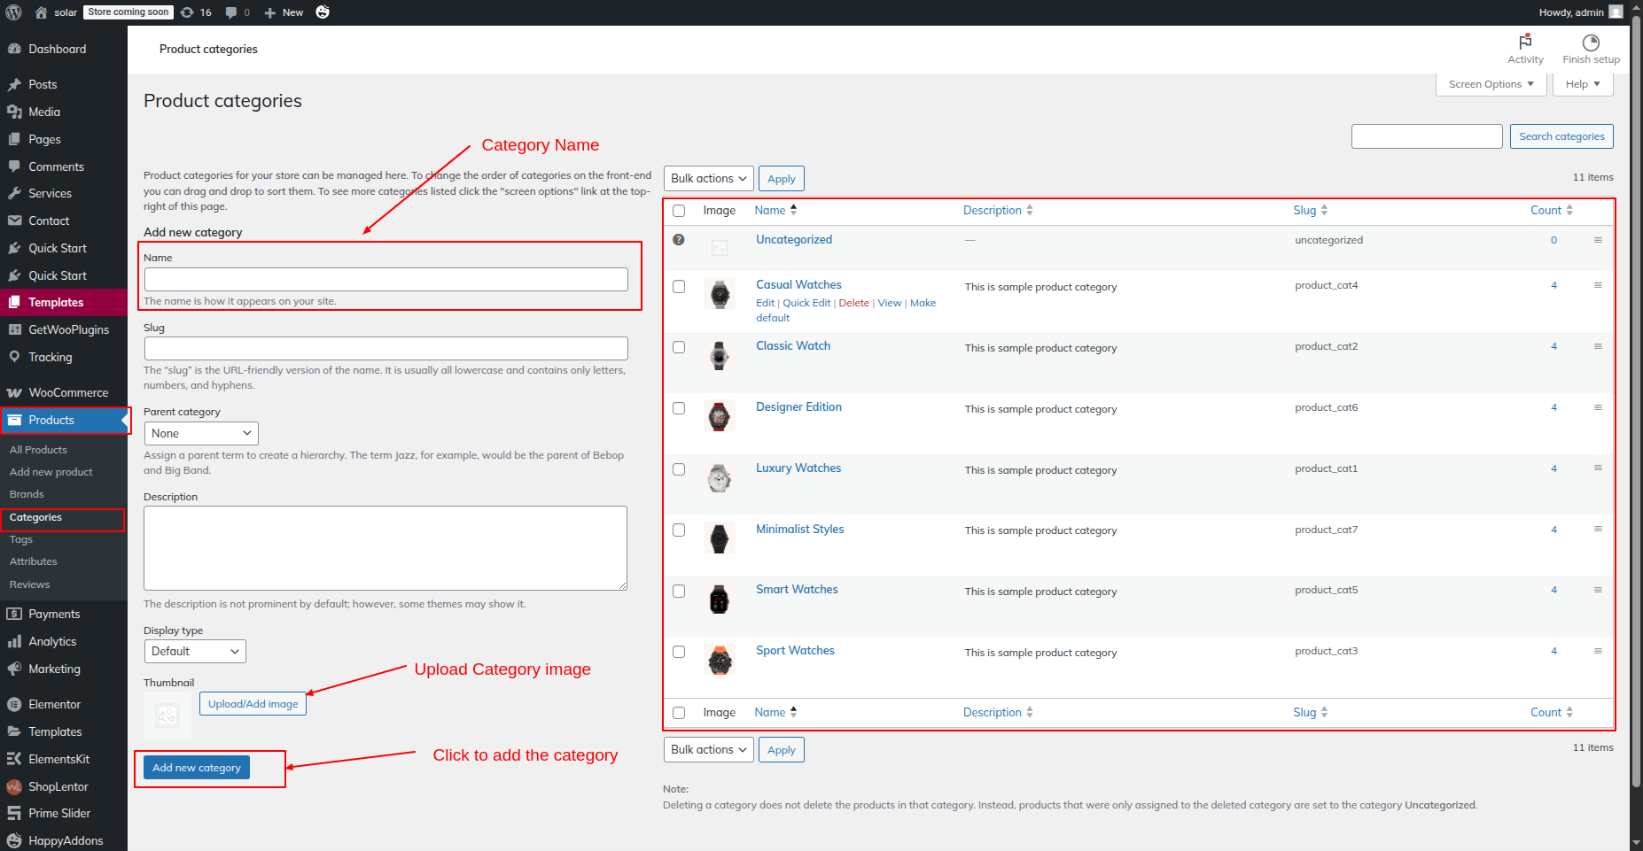Click the Finish setup icon
1643x851 pixels.
coord(1591,43)
